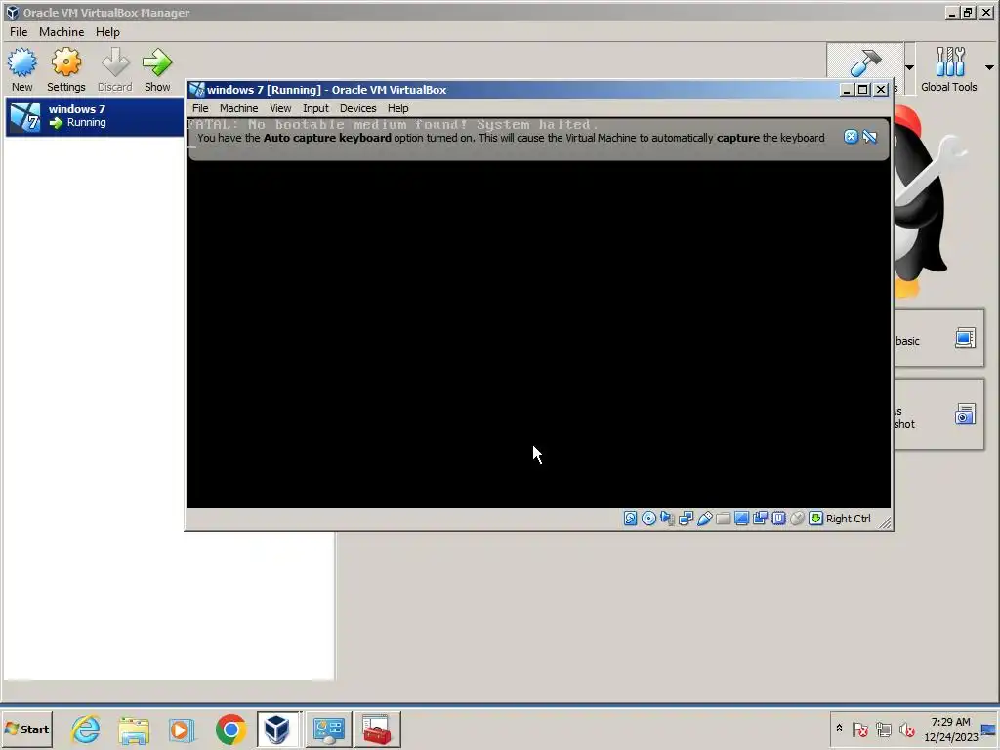The height and width of the screenshot is (750, 1000).
Task: Open Devices menu in VM window
Action: pyautogui.click(x=357, y=108)
